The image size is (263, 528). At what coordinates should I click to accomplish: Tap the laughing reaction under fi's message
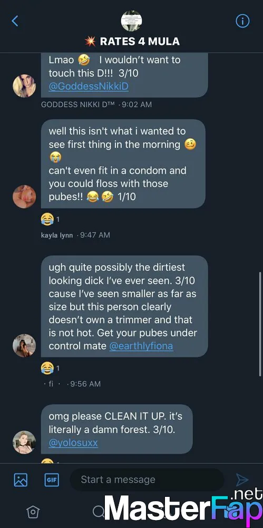[50, 368]
